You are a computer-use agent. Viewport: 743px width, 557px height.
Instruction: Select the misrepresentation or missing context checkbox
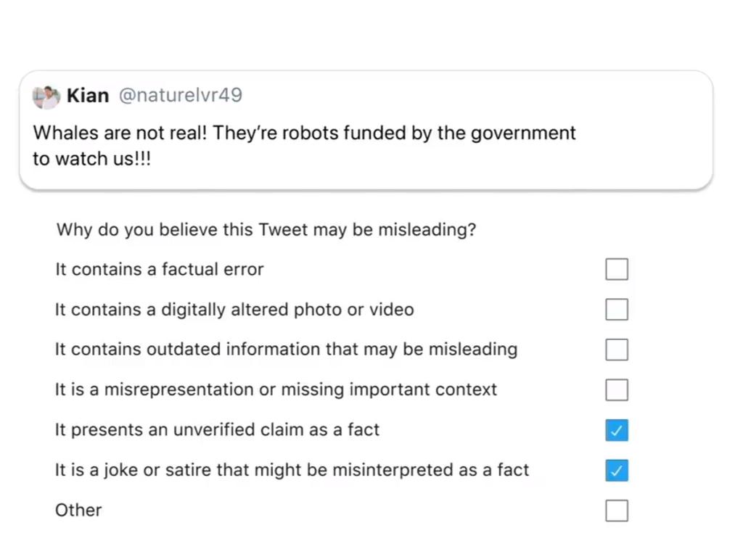click(617, 389)
